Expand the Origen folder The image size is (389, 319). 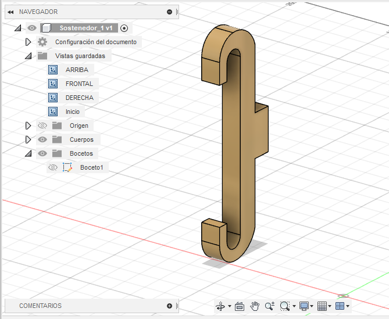click(28, 126)
